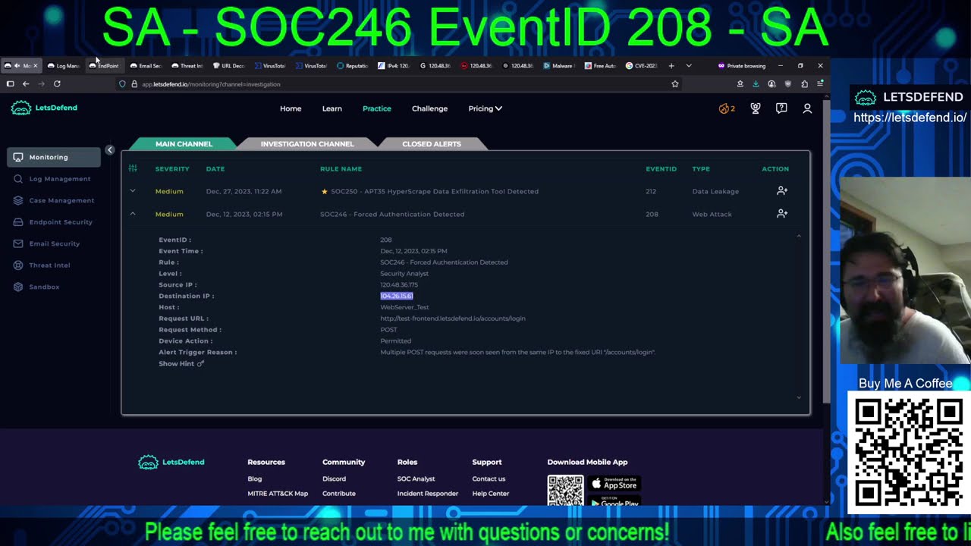This screenshot has height=546, width=971.
Task: Collapse the sidebar with the arrow button
Action: (x=109, y=150)
